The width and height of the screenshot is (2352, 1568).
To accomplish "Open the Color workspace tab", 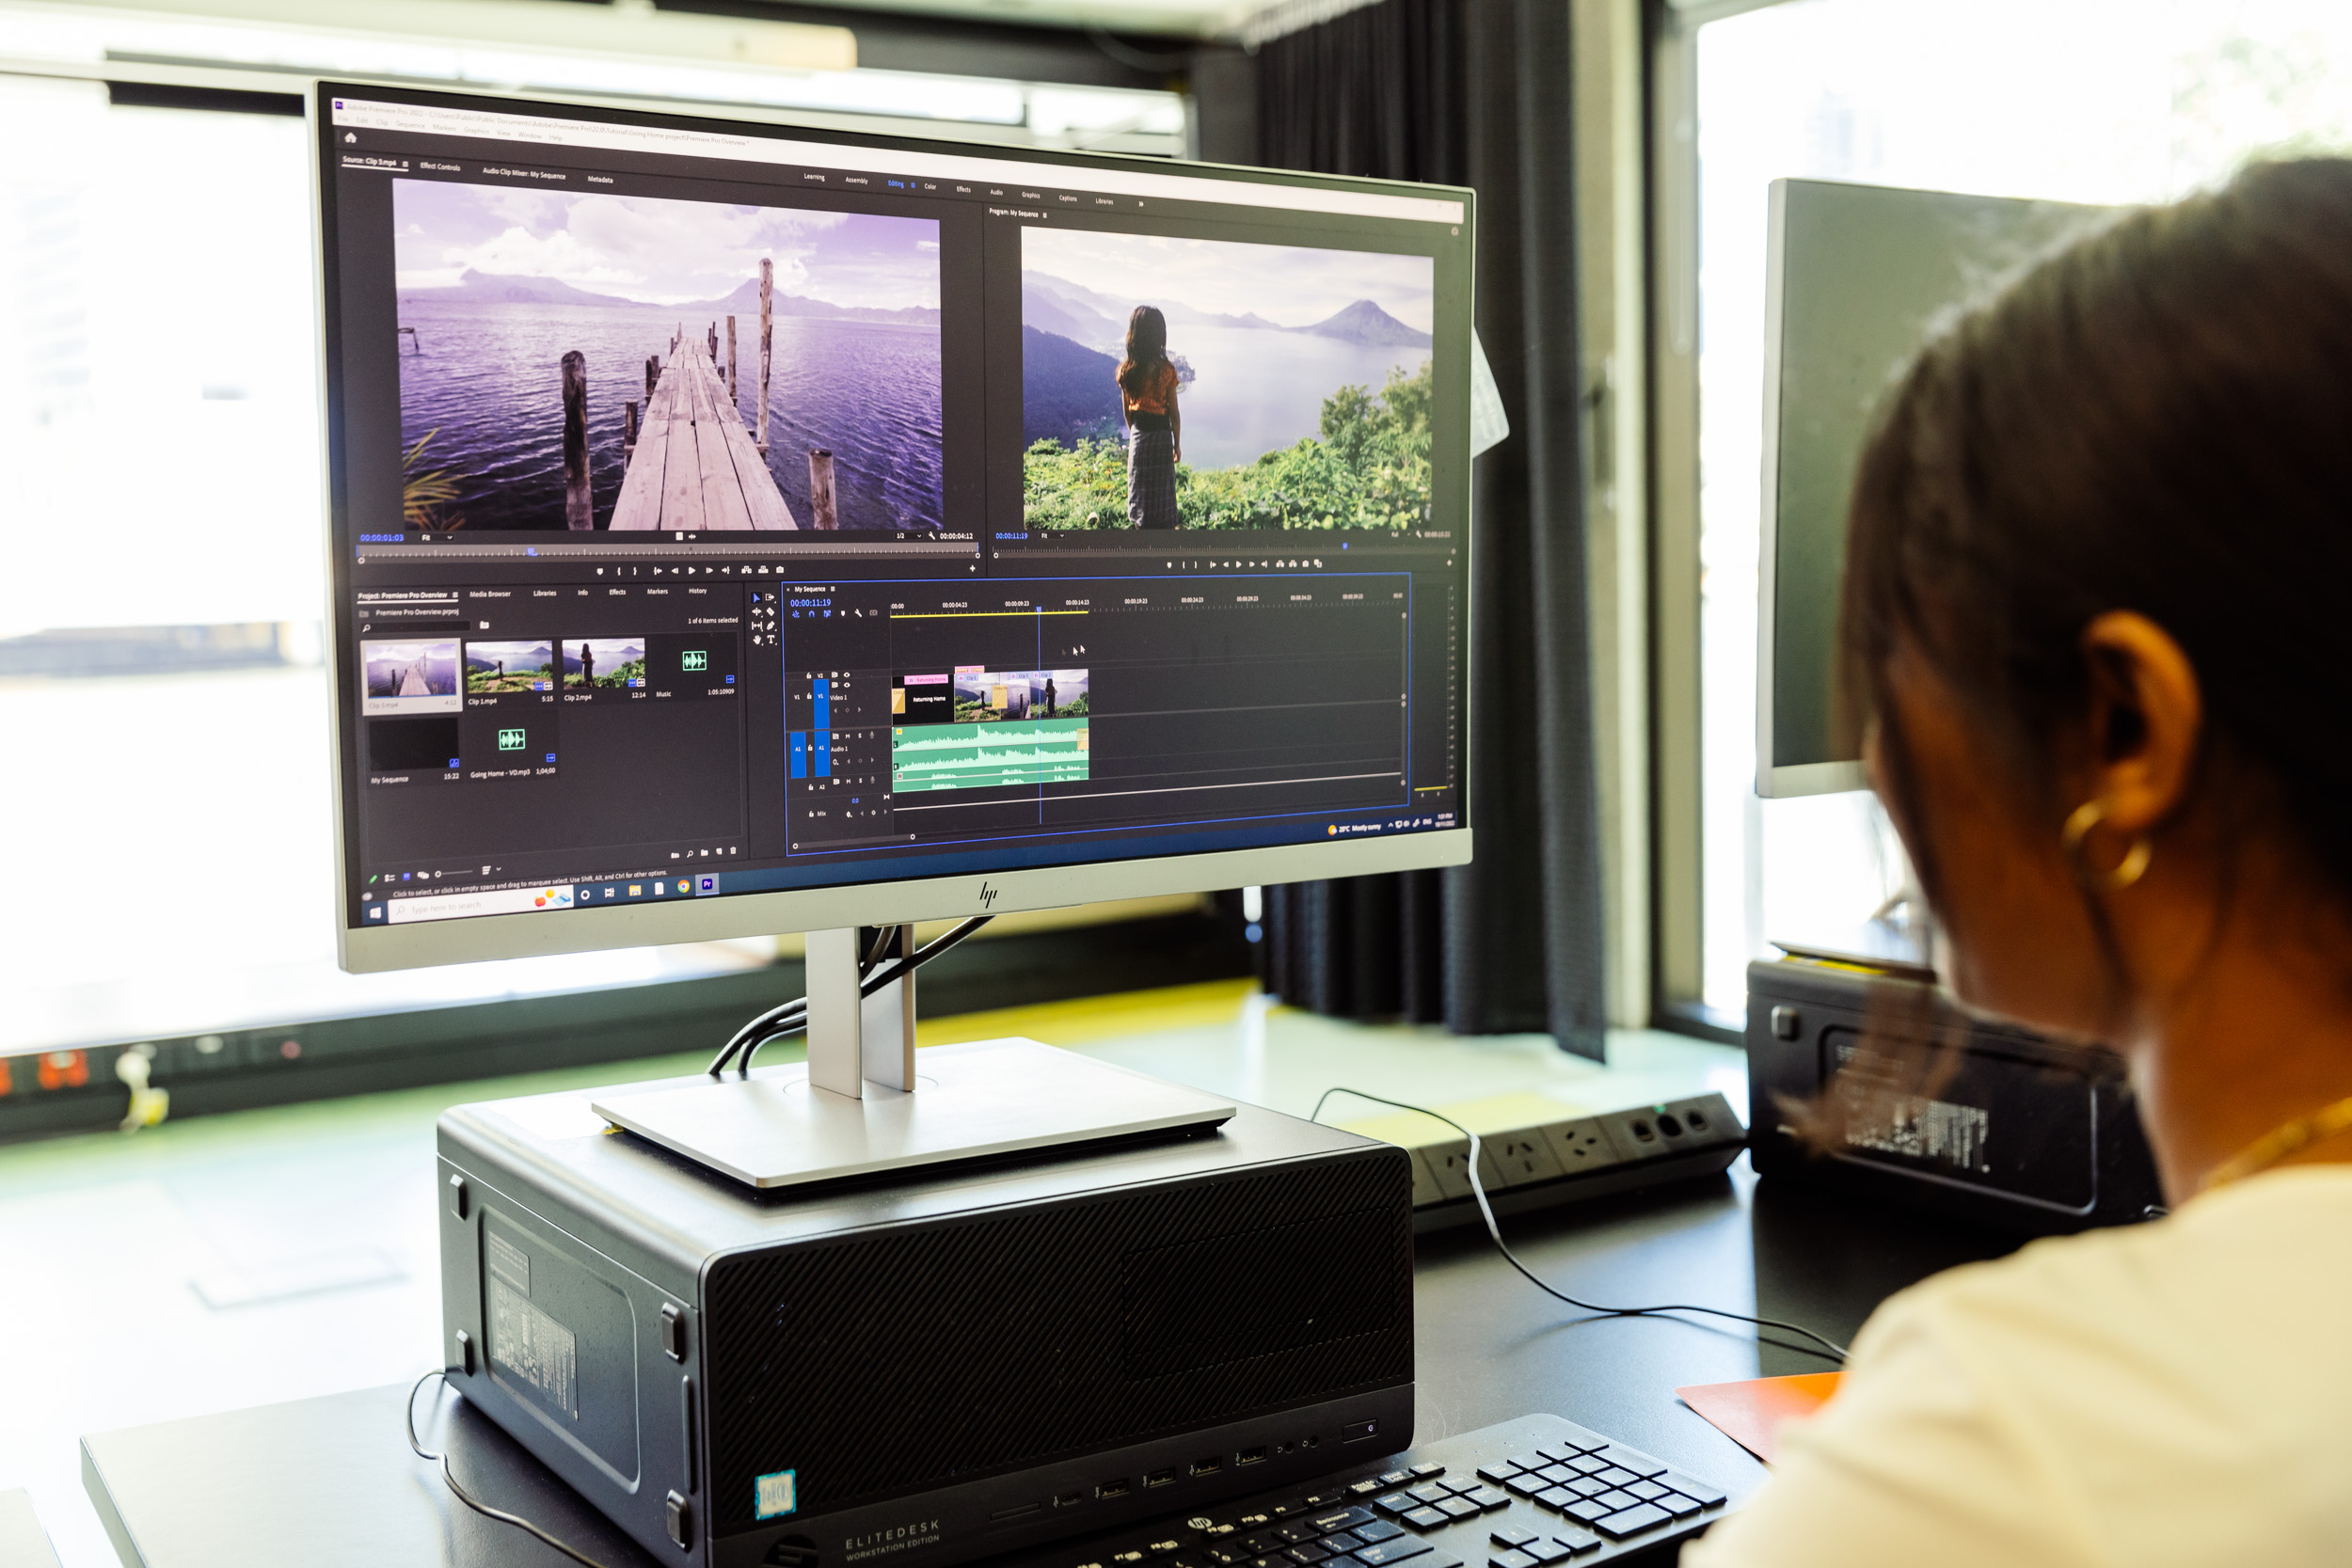I will coord(930,187).
